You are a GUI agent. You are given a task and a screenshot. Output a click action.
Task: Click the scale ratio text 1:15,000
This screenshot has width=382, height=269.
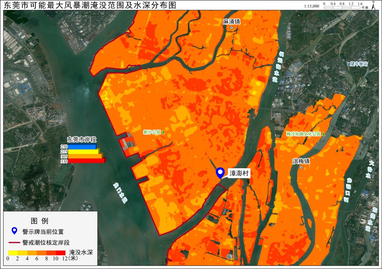coord(311,6)
